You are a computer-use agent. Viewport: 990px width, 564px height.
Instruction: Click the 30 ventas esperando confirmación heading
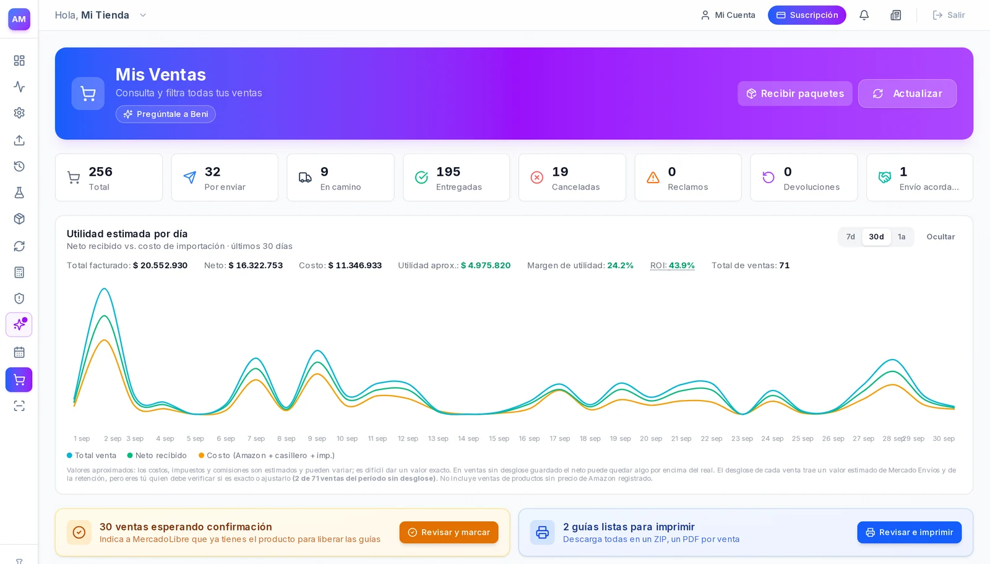tap(186, 527)
